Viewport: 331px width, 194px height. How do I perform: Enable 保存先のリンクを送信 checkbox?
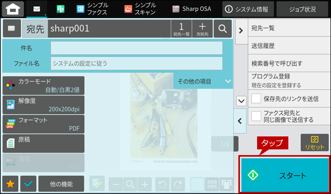click(x=256, y=99)
